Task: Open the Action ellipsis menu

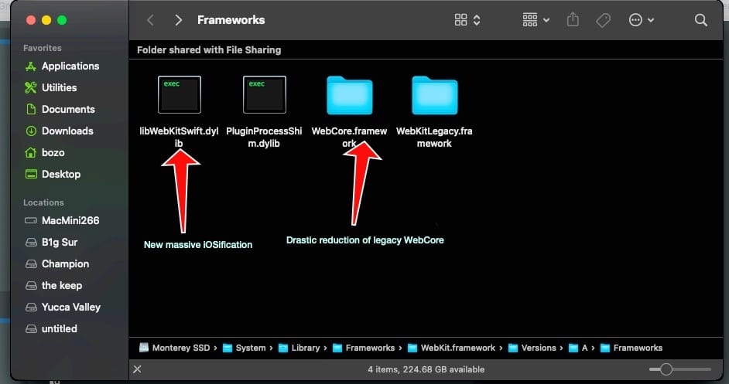Action: pos(641,20)
